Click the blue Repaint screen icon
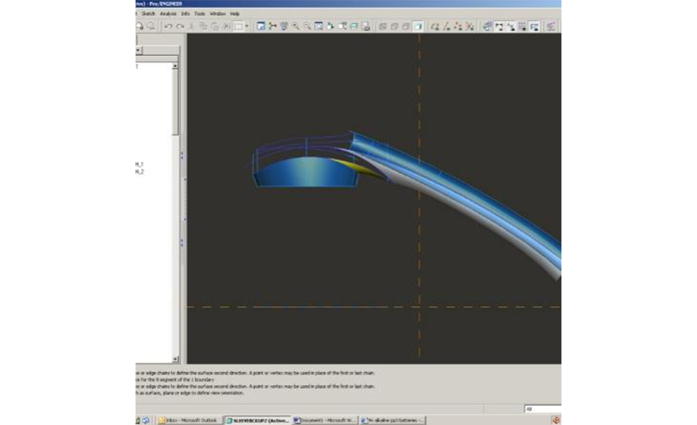The height and width of the screenshot is (425, 697). [x=261, y=26]
